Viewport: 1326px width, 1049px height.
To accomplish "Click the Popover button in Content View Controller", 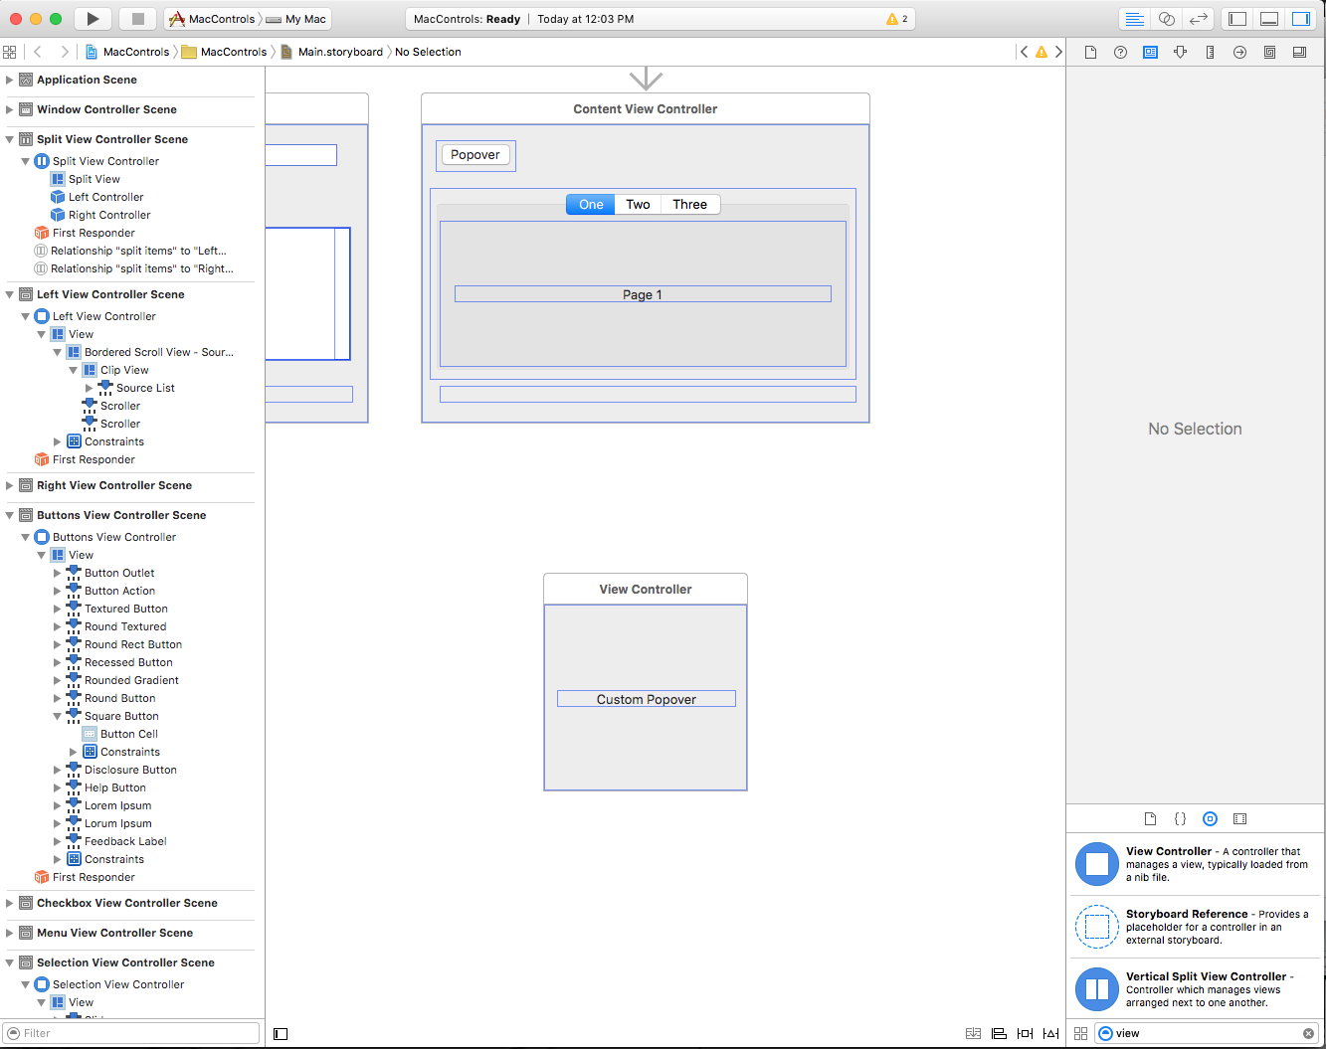I will point(474,154).
